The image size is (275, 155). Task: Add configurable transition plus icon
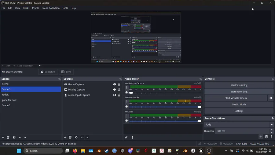point(261,137)
